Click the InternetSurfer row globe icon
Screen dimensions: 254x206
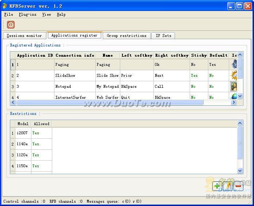pyautogui.click(x=234, y=96)
